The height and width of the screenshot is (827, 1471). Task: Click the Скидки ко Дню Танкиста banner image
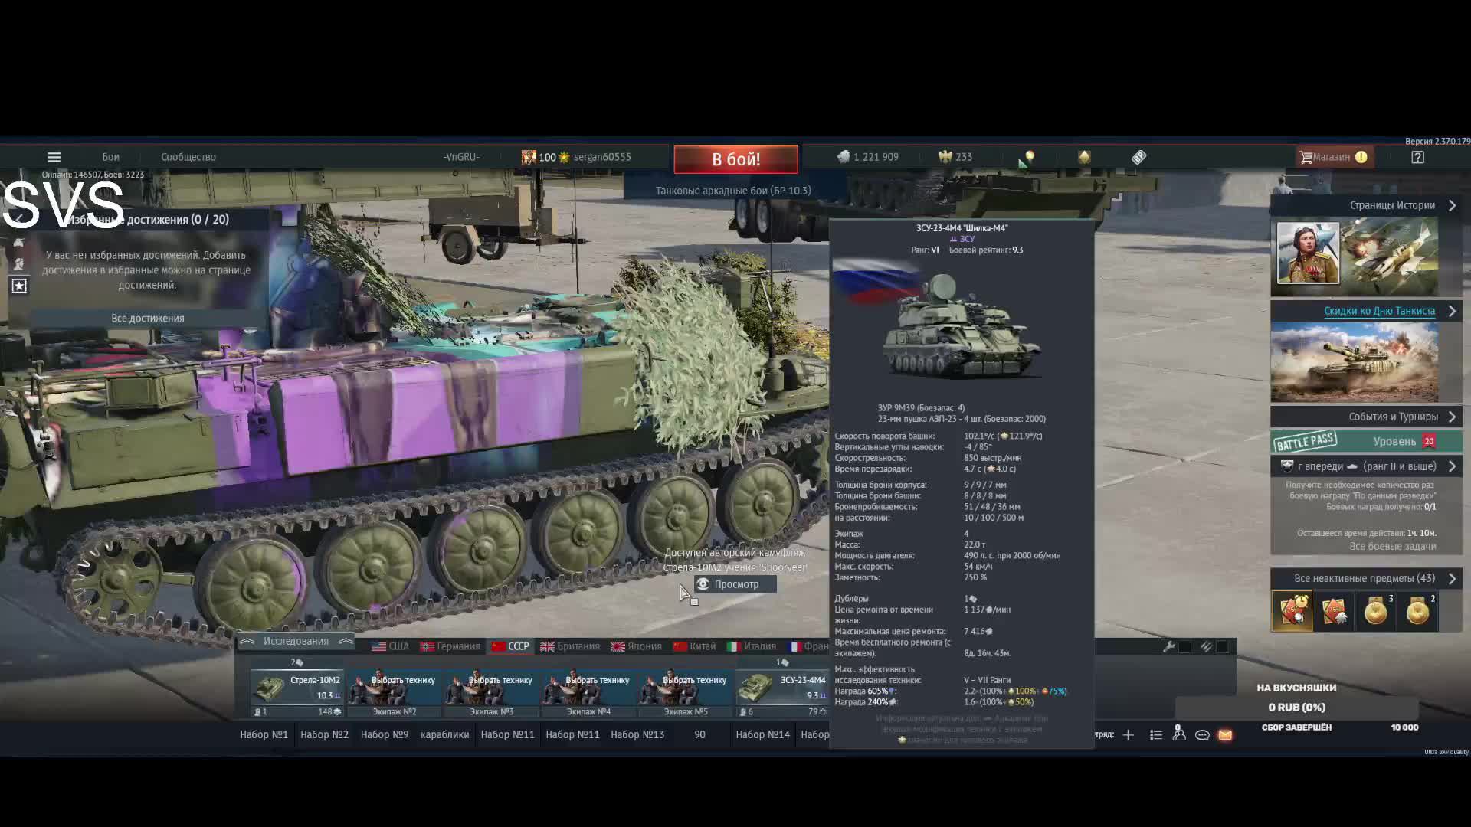click(x=1354, y=362)
